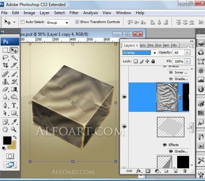Open the Image menu
Image resolution: width=205 pixels, height=181 pixels.
pos(29,13)
